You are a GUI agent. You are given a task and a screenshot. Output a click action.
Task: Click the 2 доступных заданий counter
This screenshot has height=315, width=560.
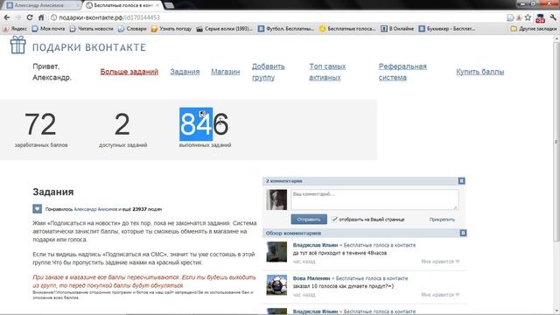122,129
